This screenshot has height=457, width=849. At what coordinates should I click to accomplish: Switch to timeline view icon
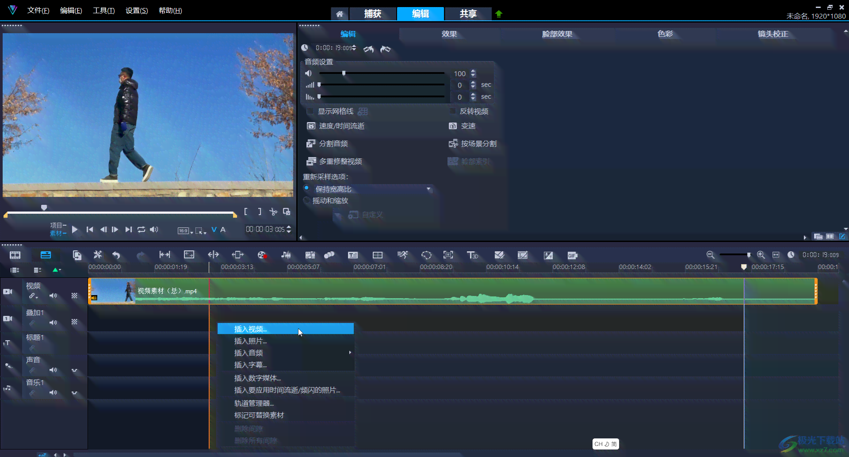pyautogui.click(x=46, y=255)
